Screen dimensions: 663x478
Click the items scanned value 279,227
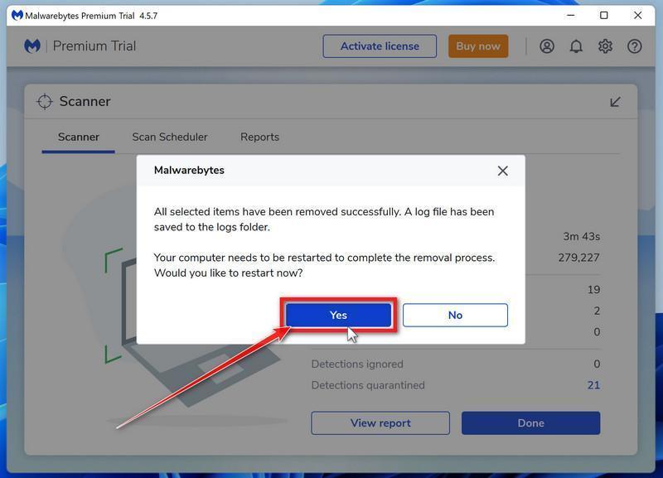(x=578, y=258)
